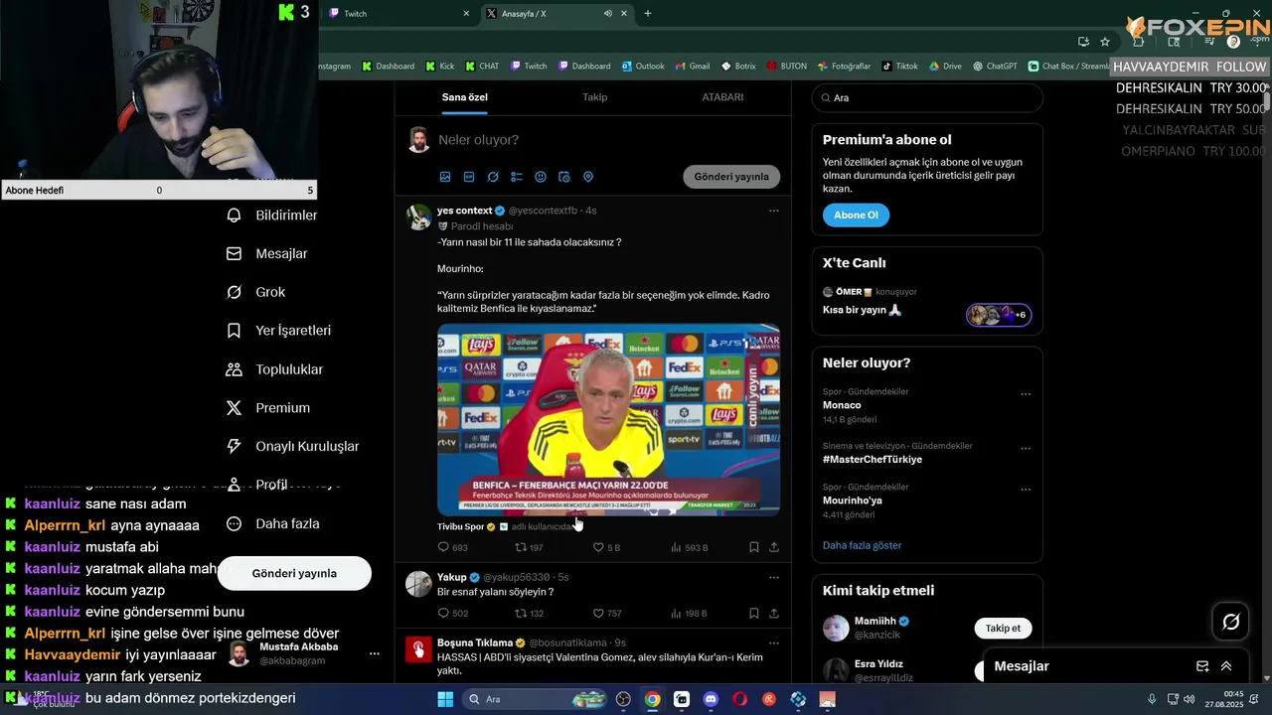Reply to the yes context post (693)
This screenshot has width=1272, height=715.
point(452,547)
